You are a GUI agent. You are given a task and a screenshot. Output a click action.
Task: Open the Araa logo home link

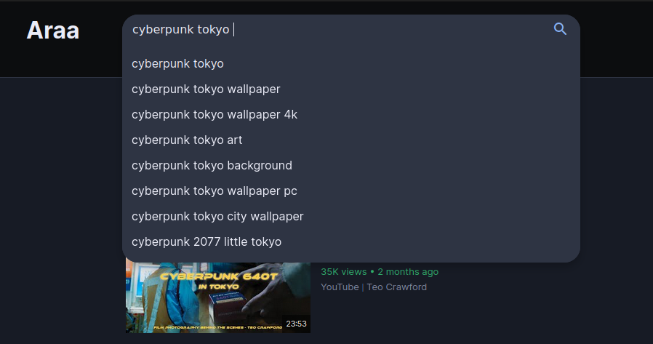(53, 31)
